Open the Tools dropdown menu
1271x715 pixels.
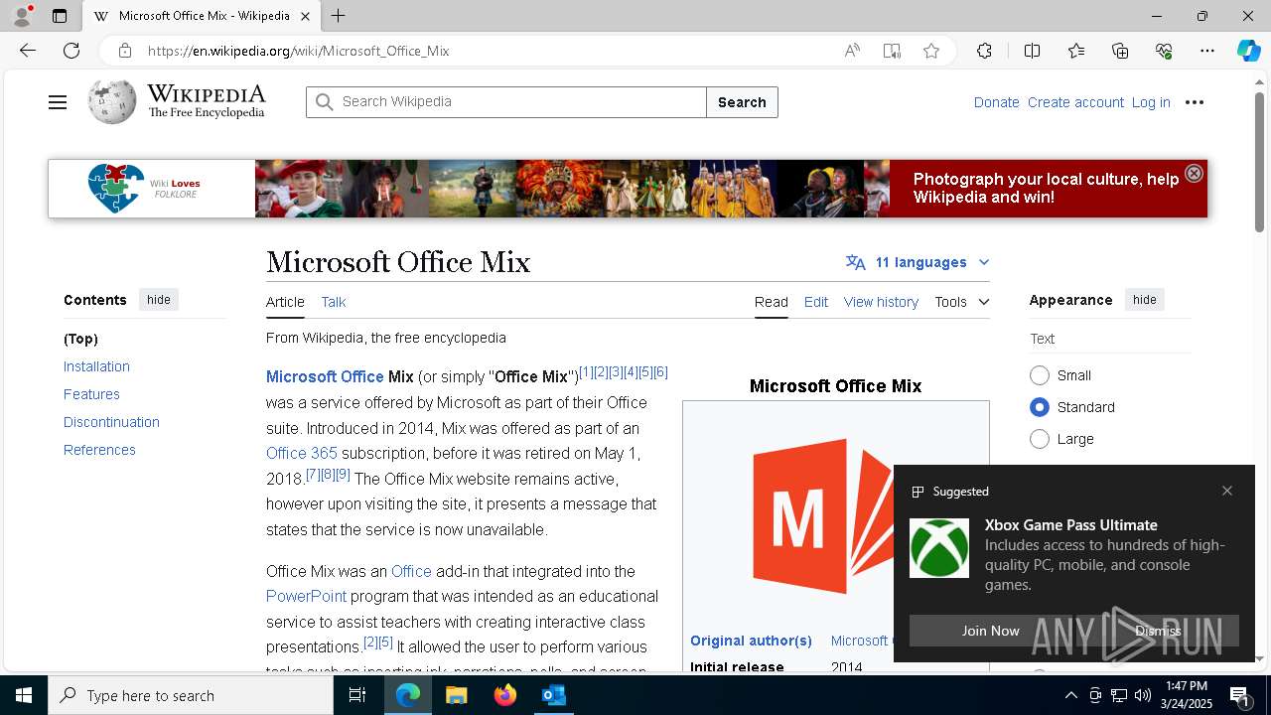[961, 302]
